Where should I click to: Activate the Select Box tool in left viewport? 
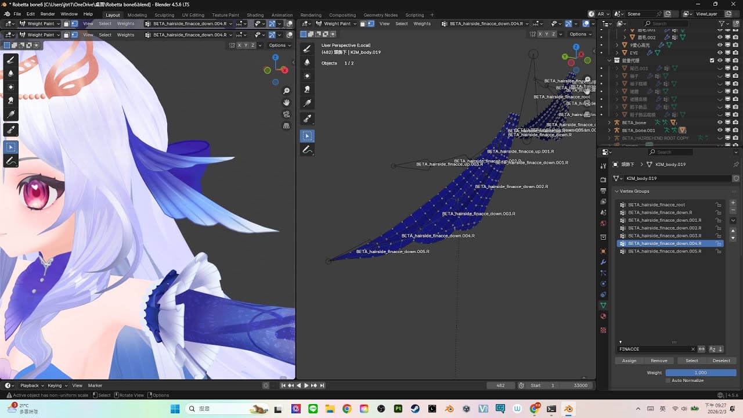tap(10, 147)
